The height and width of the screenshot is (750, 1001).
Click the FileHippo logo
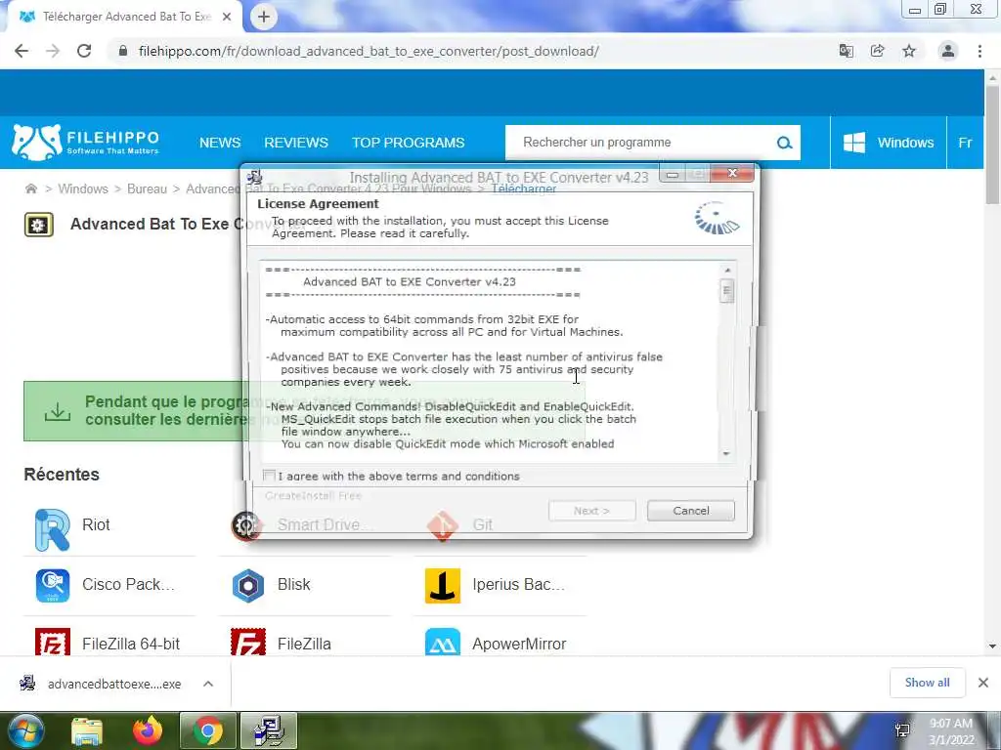tap(85, 143)
